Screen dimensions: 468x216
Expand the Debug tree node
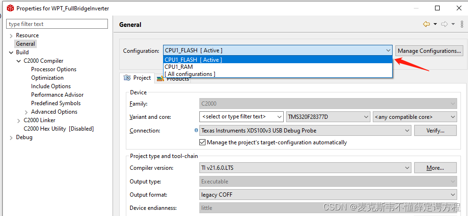click(11, 138)
